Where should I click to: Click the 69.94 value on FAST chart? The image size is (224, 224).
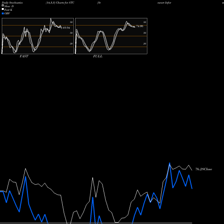(x=66, y=28)
